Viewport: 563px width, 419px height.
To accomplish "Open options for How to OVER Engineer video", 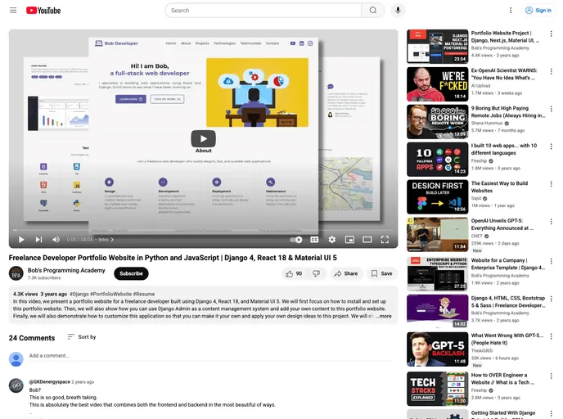I will point(552,376).
